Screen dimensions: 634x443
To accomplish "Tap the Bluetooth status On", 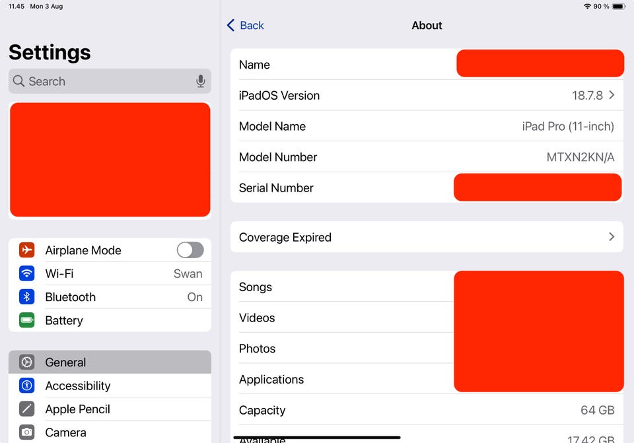I will pos(195,297).
